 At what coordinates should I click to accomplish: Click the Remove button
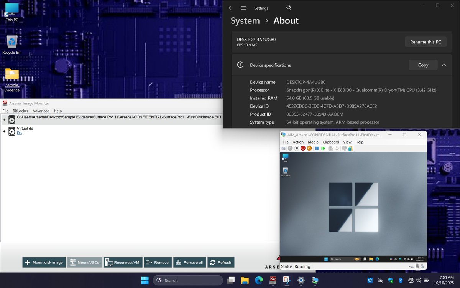point(158,263)
